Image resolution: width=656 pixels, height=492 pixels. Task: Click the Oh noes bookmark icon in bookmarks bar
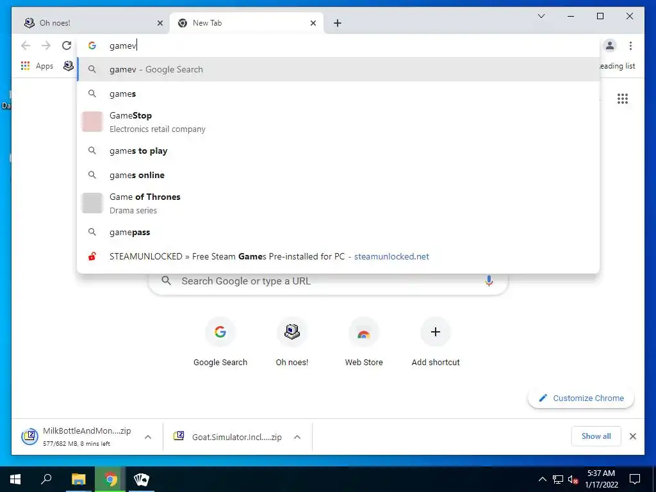68,66
